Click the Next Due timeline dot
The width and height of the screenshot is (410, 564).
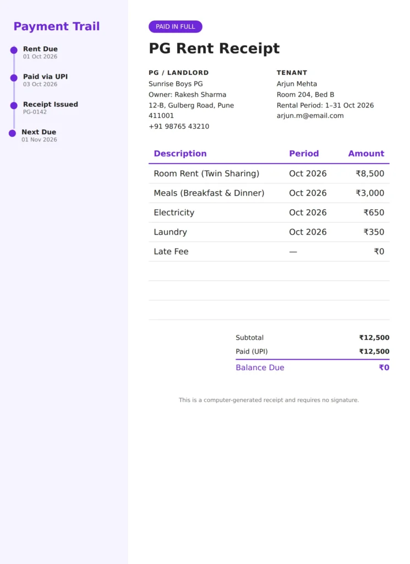12,133
